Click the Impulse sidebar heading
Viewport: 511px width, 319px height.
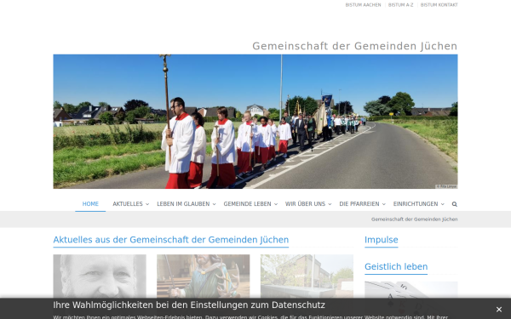pos(382,240)
